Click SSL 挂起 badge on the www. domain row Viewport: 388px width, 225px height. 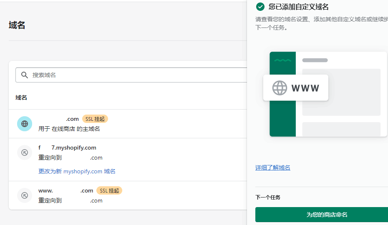(109, 191)
